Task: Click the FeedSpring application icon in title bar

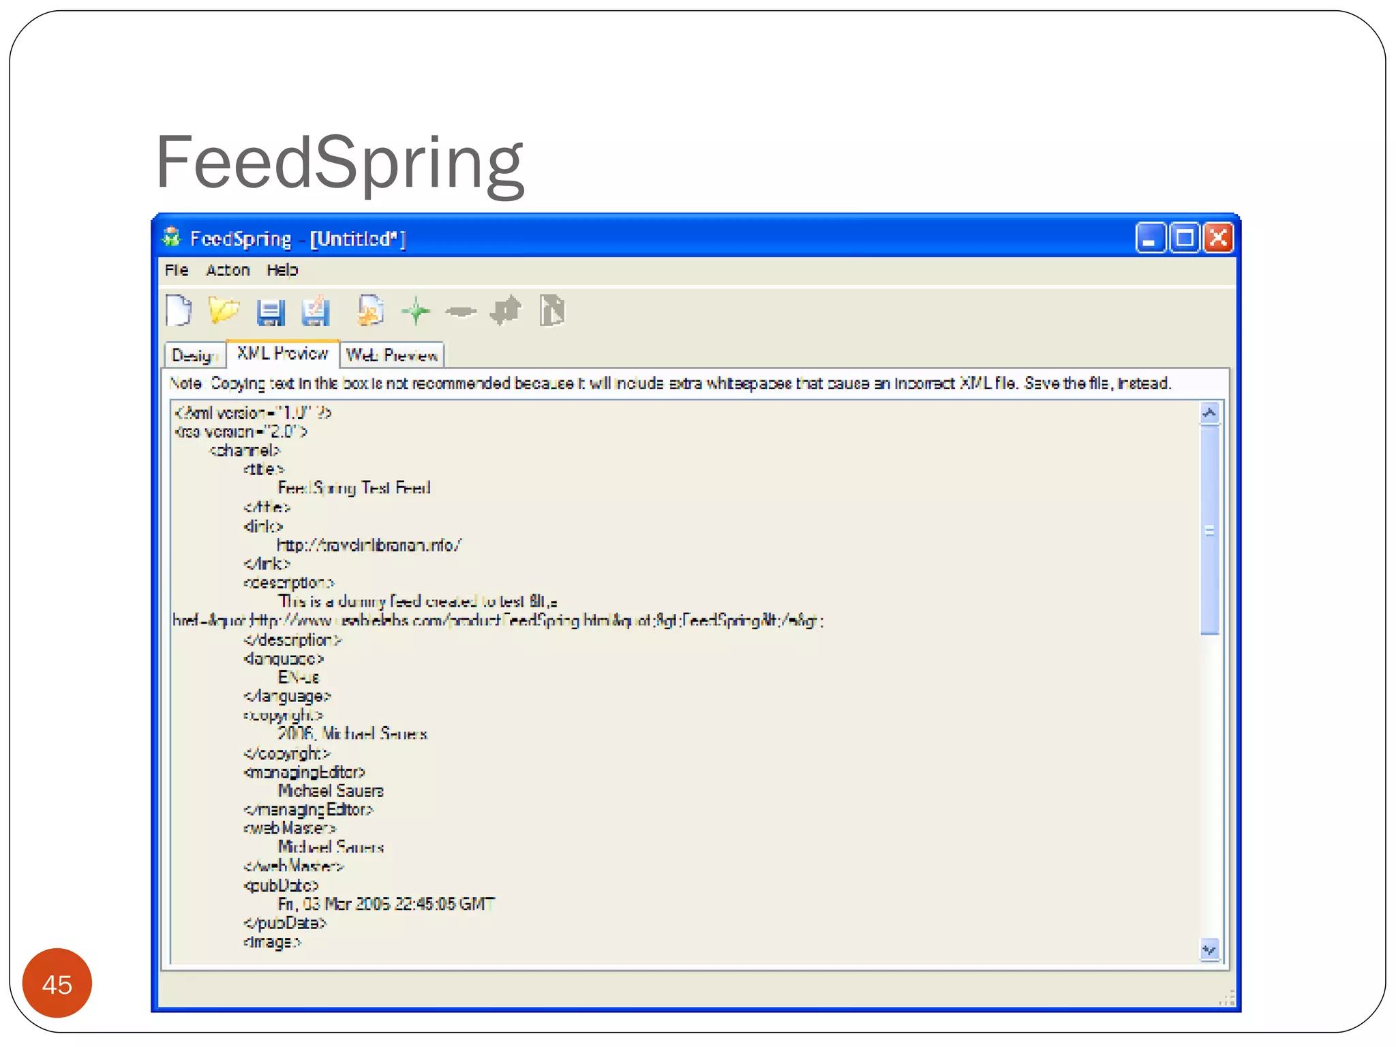Action: (x=171, y=238)
